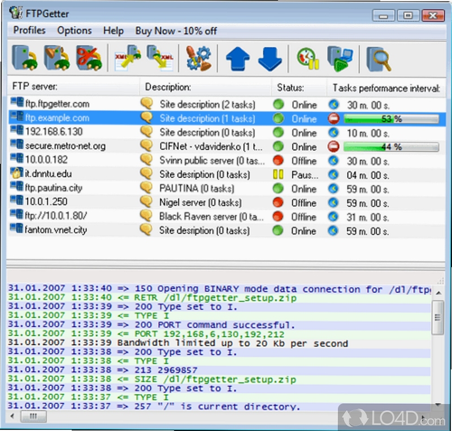Click the log vertical scrollbar thumb

(438, 317)
